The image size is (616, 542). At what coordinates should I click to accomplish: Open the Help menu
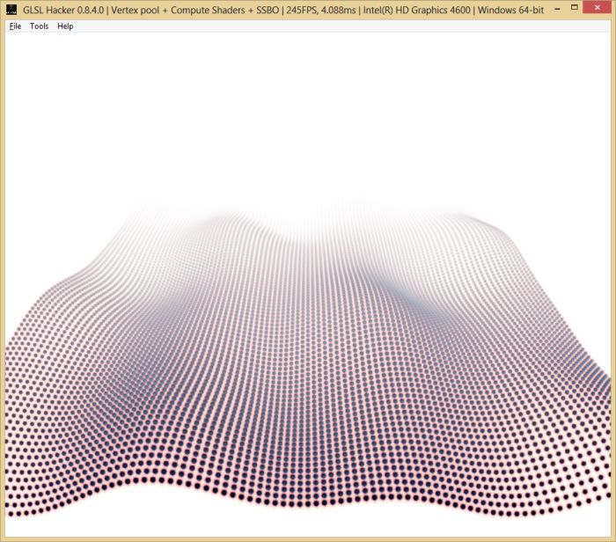coord(65,26)
